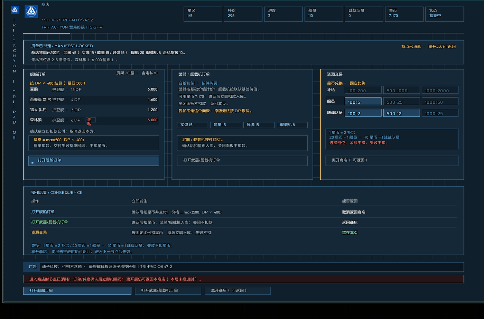Click bottom bar 打开舰船订单 button

(77, 290)
